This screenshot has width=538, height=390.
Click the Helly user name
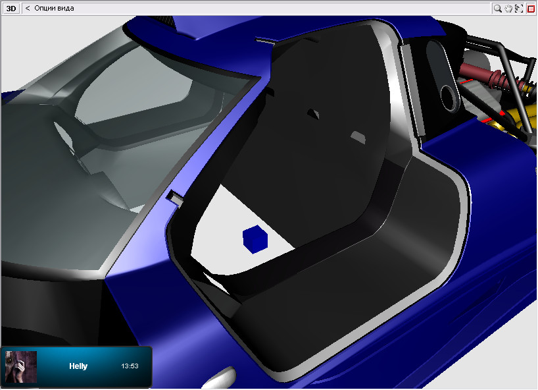(x=78, y=366)
